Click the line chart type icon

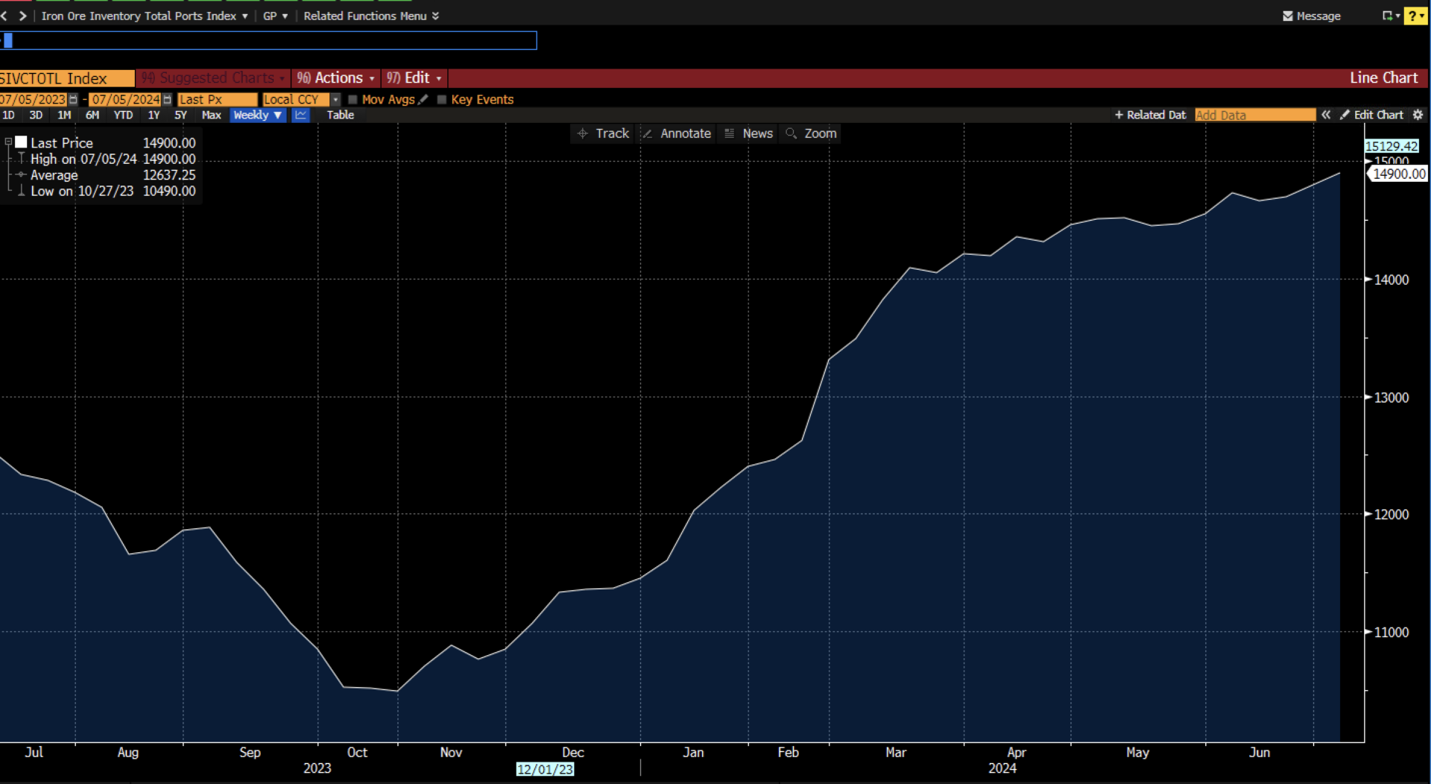pyautogui.click(x=300, y=115)
